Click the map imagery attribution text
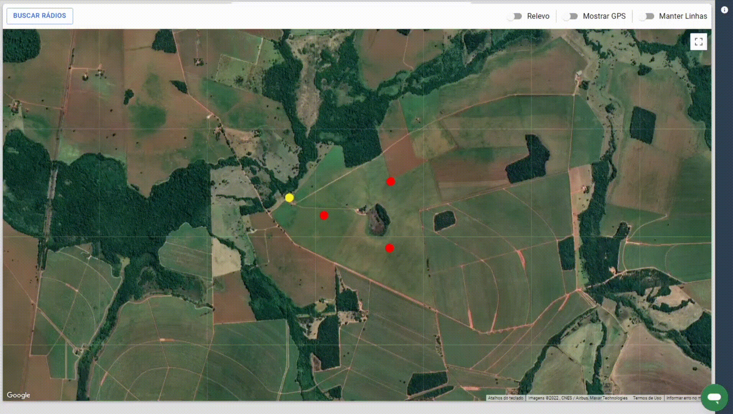Screen dimensions: 733x414 578,398
